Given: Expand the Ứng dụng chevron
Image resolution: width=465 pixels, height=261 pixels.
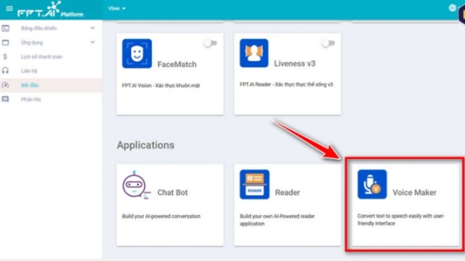Looking at the screenshot, I should [93, 42].
